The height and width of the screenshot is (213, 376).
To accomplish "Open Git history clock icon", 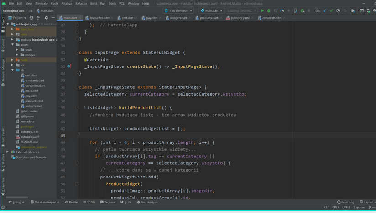I will pos(338,10).
